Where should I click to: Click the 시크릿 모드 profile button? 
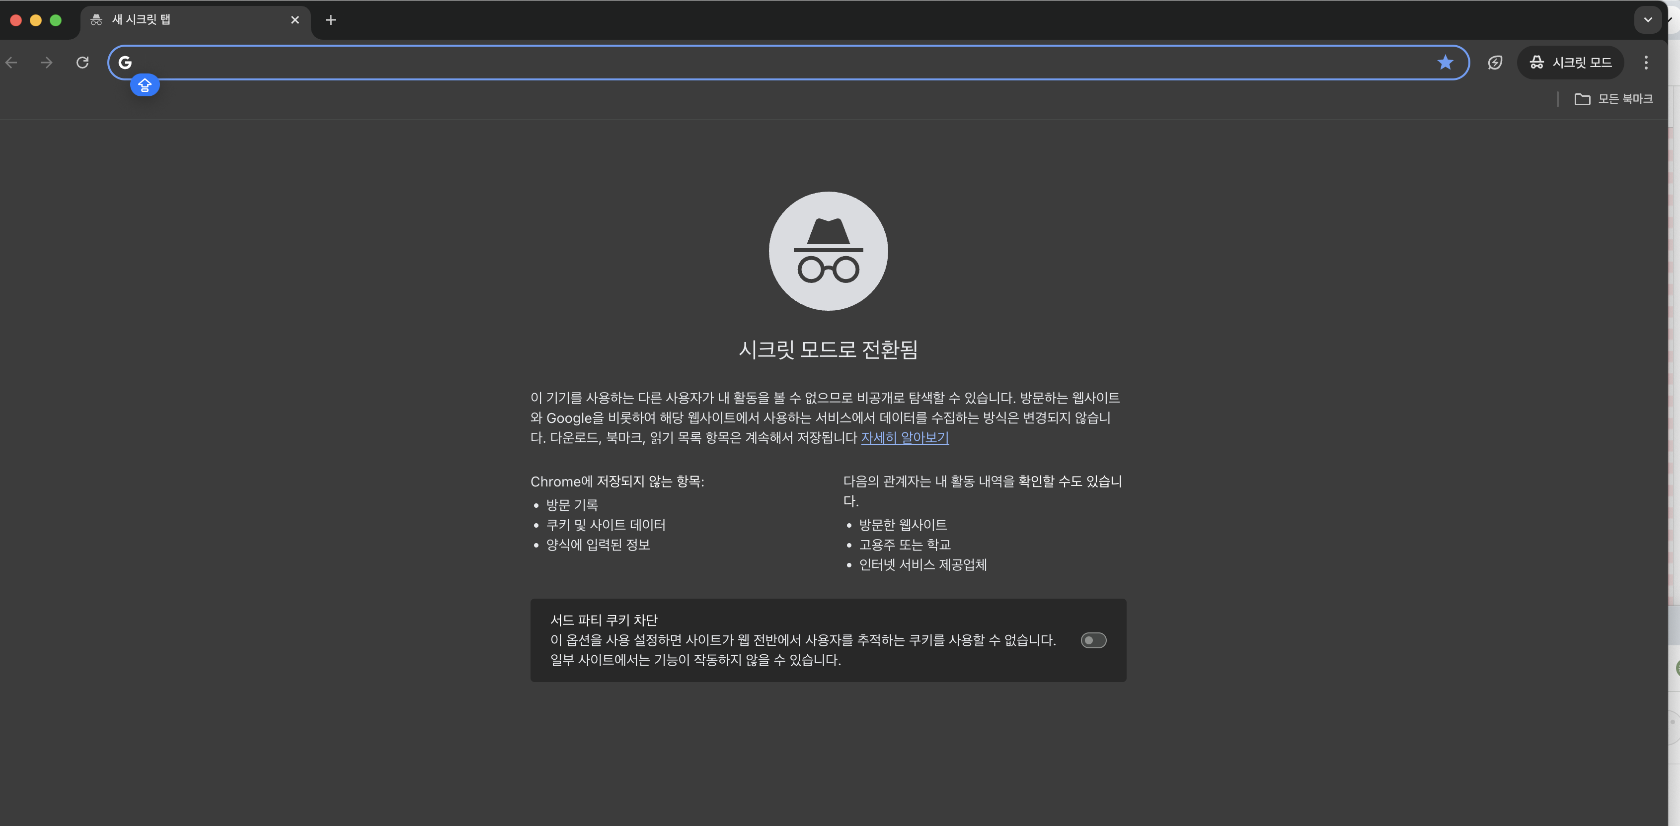tap(1570, 63)
